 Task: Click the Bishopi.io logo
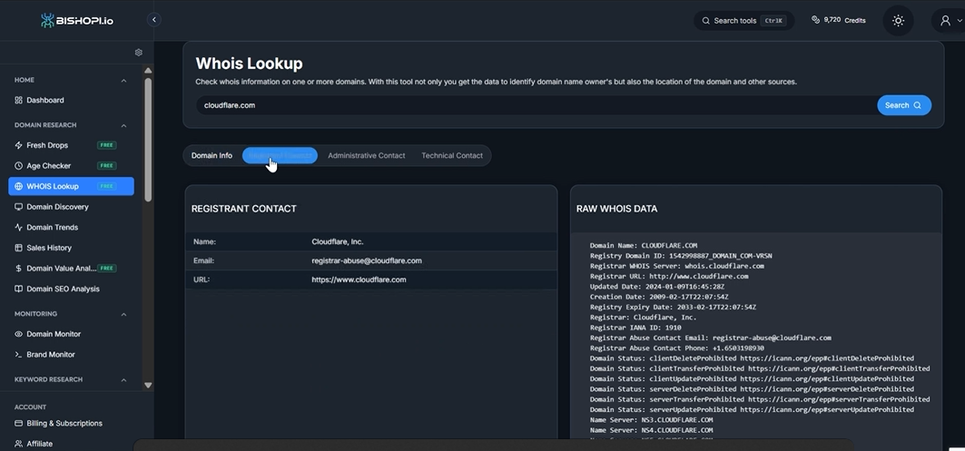[x=77, y=20]
